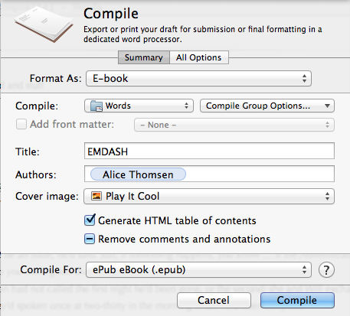Screen dimensions: 350x316
Task: Uncheck Generate HTML table of contents
Action: (x=90, y=220)
